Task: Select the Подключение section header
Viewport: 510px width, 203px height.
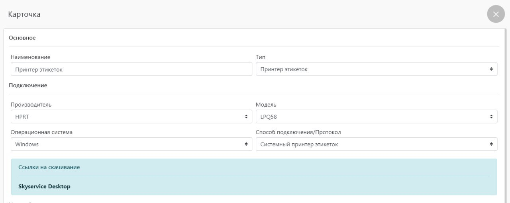Action: click(x=28, y=85)
